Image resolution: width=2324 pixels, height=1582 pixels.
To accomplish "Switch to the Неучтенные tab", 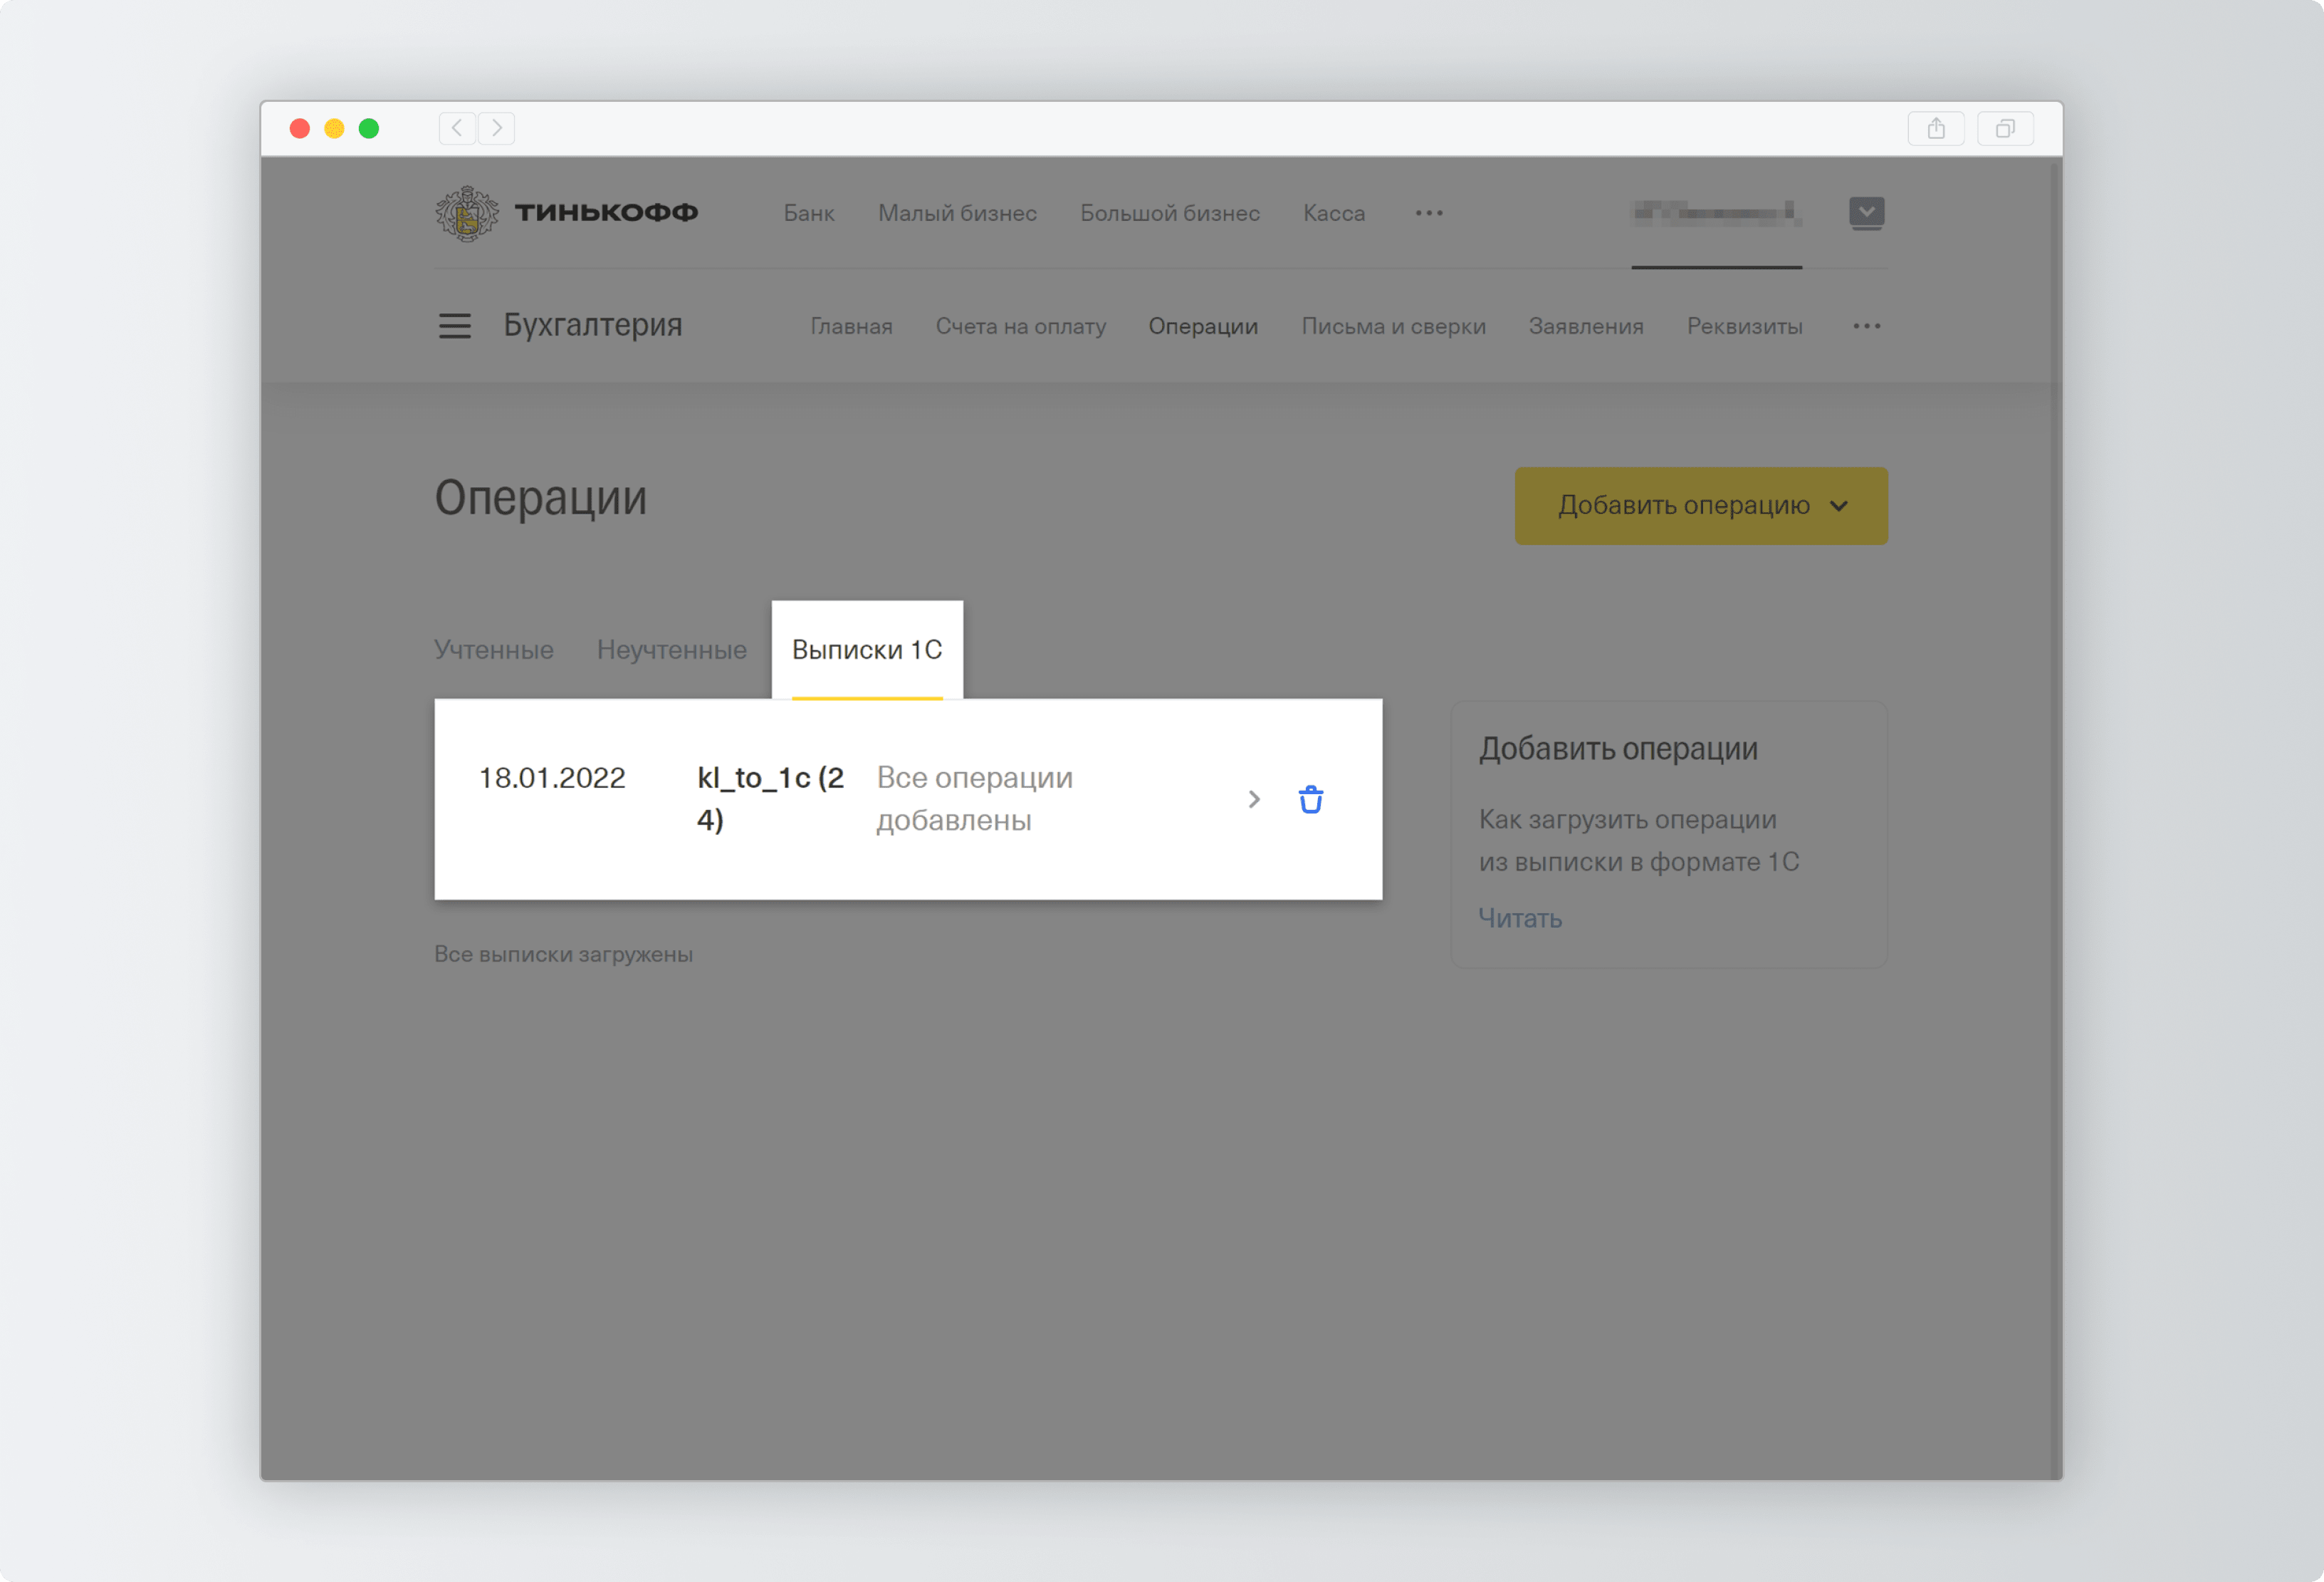I will 671,650.
